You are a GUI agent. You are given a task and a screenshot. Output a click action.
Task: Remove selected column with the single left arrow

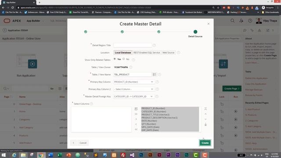(x=136, y=124)
